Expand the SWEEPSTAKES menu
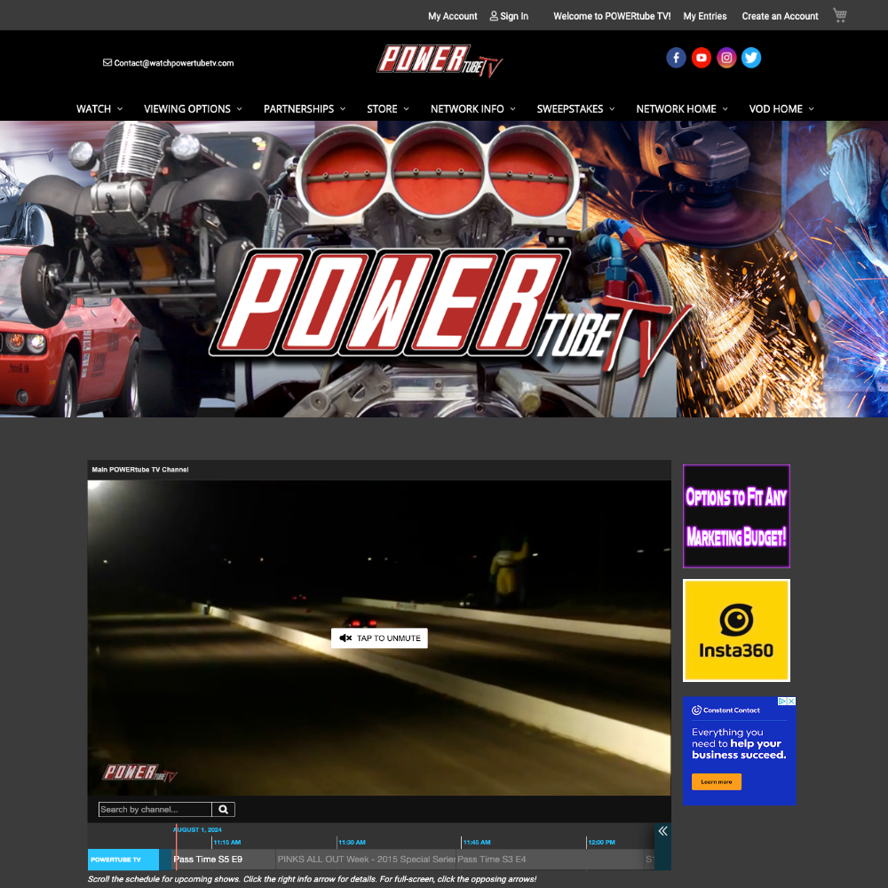The height and width of the screenshot is (888, 888). click(575, 108)
